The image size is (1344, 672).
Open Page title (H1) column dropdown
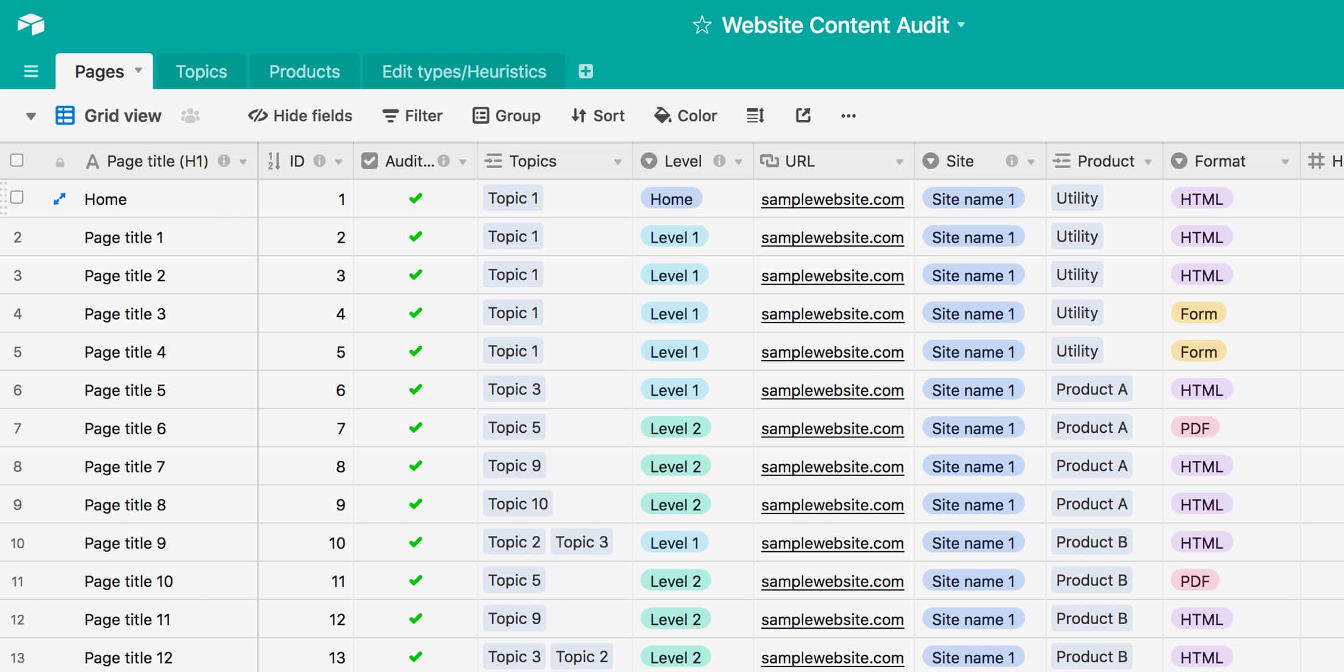click(243, 162)
